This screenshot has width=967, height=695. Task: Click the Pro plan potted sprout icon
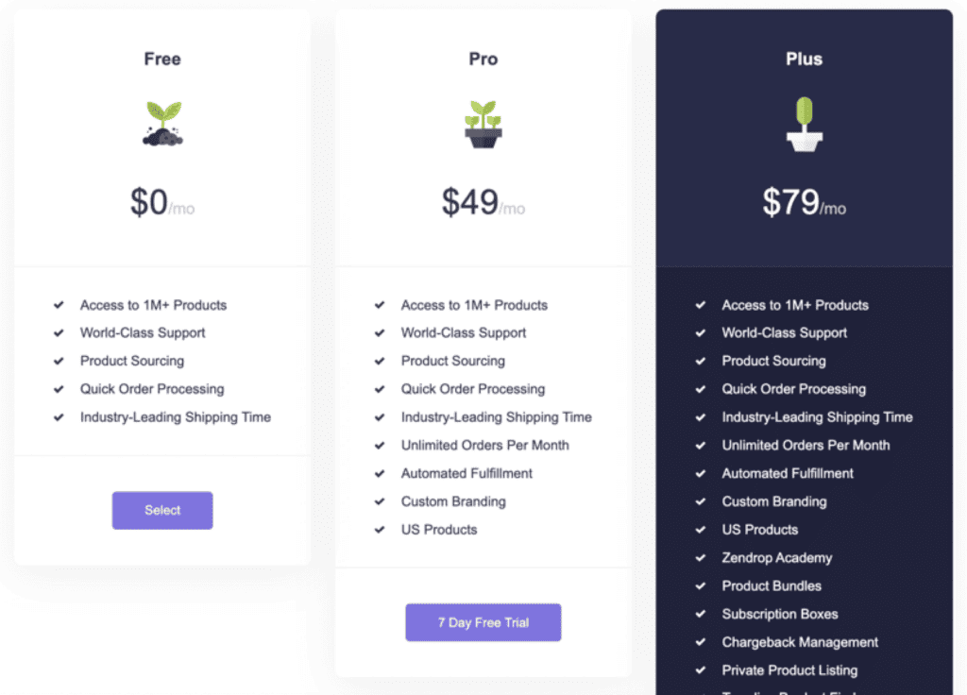[x=483, y=124]
